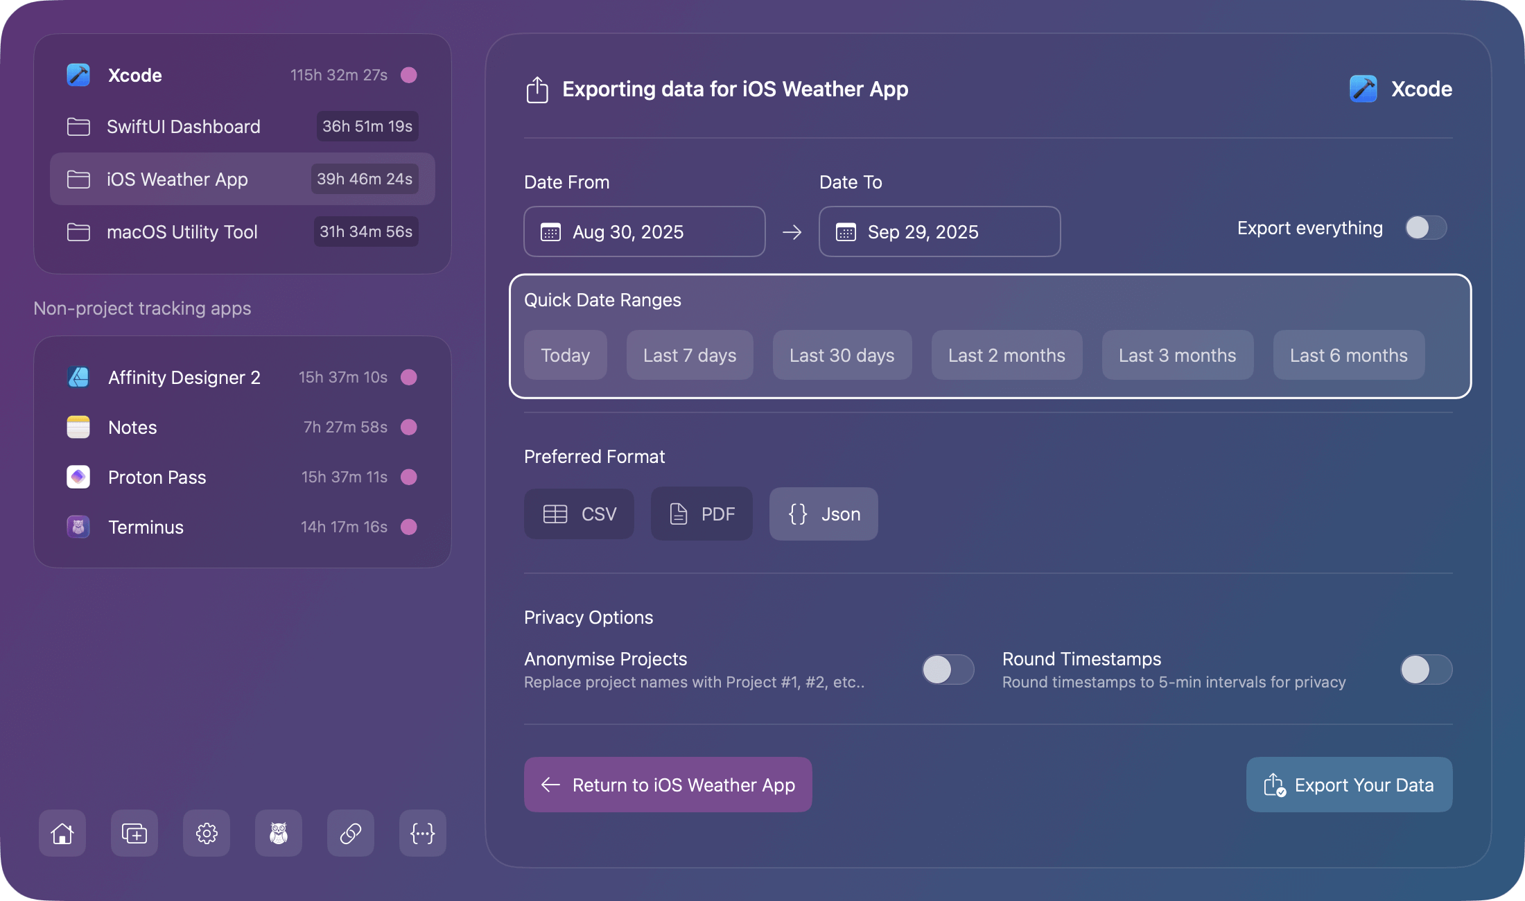Select the Proton Pass app icon
Image resolution: width=1525 pixels, height=901 pixels.
coord(78,477)
